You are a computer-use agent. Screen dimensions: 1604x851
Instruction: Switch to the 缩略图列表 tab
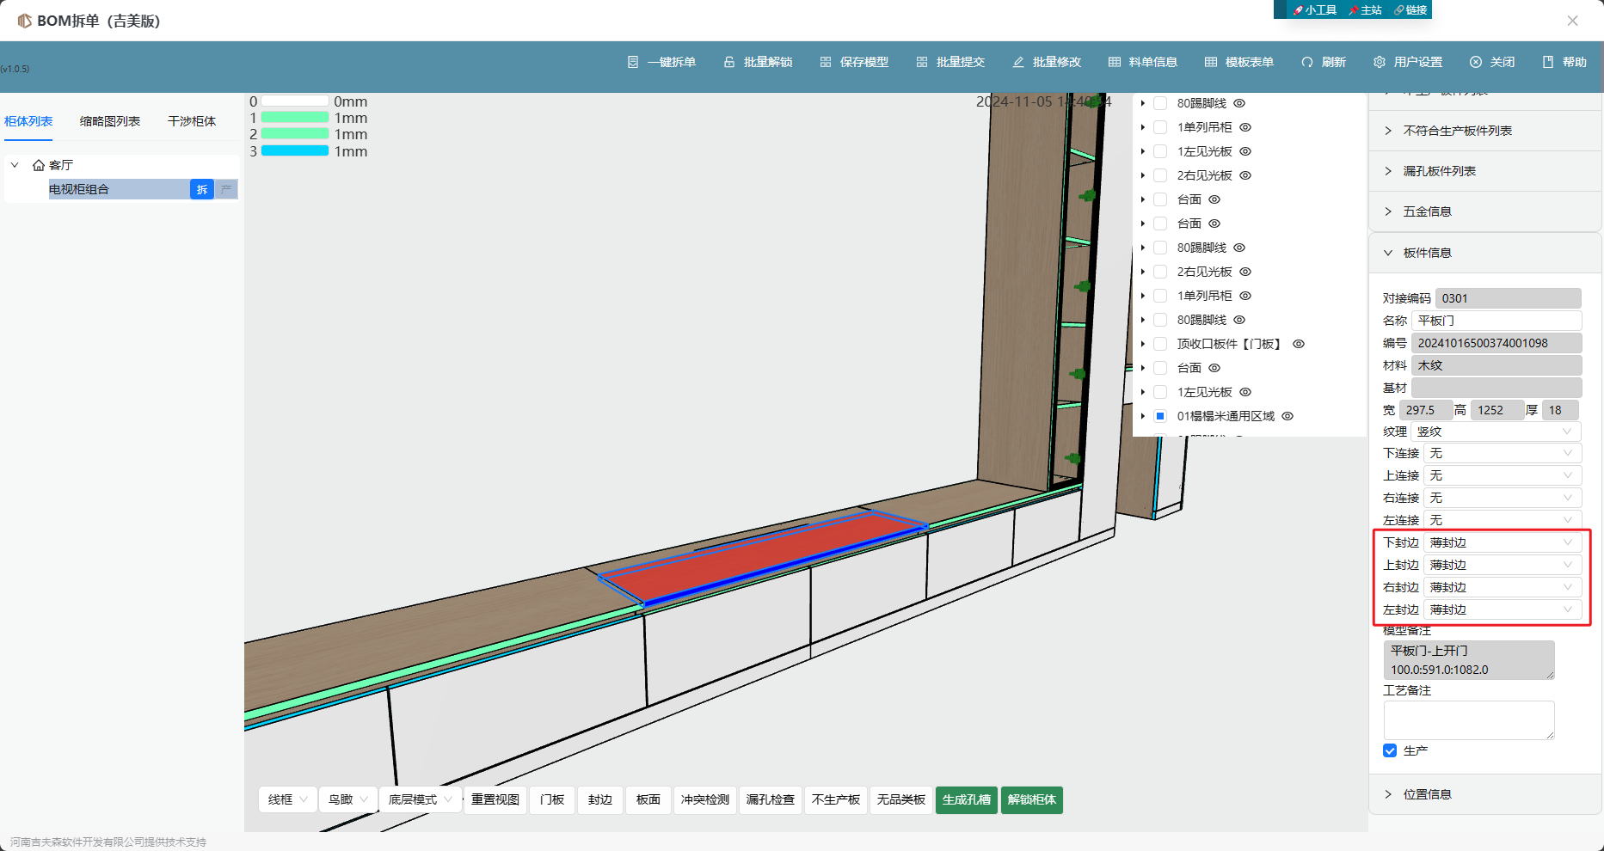click(110, 121)
